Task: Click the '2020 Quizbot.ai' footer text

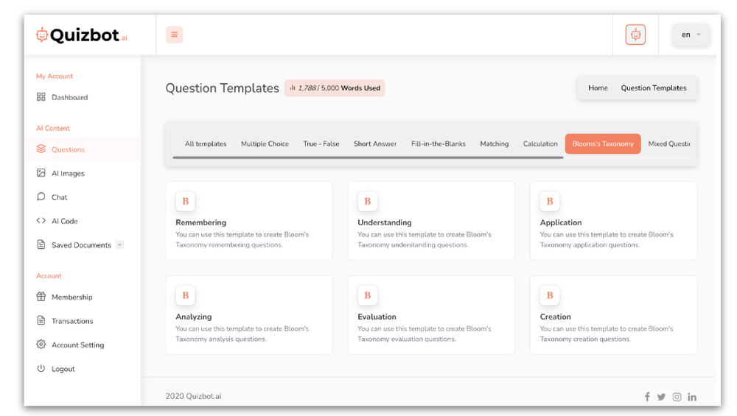Action: pyautogui.click(x=193, y=396)
